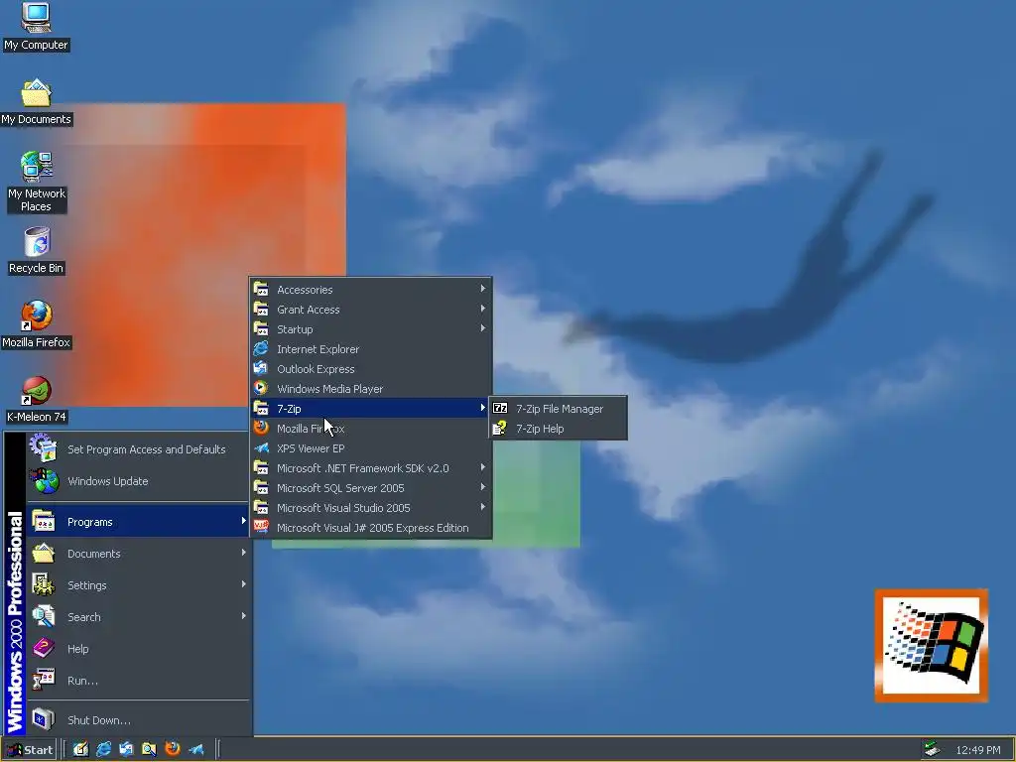Click the Start button
This screenshot has width=1016, height=762.
(29, 750)
